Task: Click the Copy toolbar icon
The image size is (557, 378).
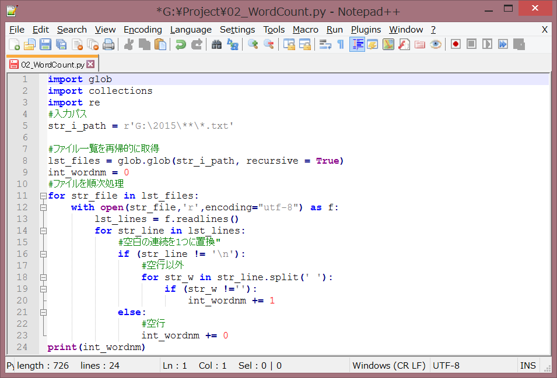Action: [144, 45]
